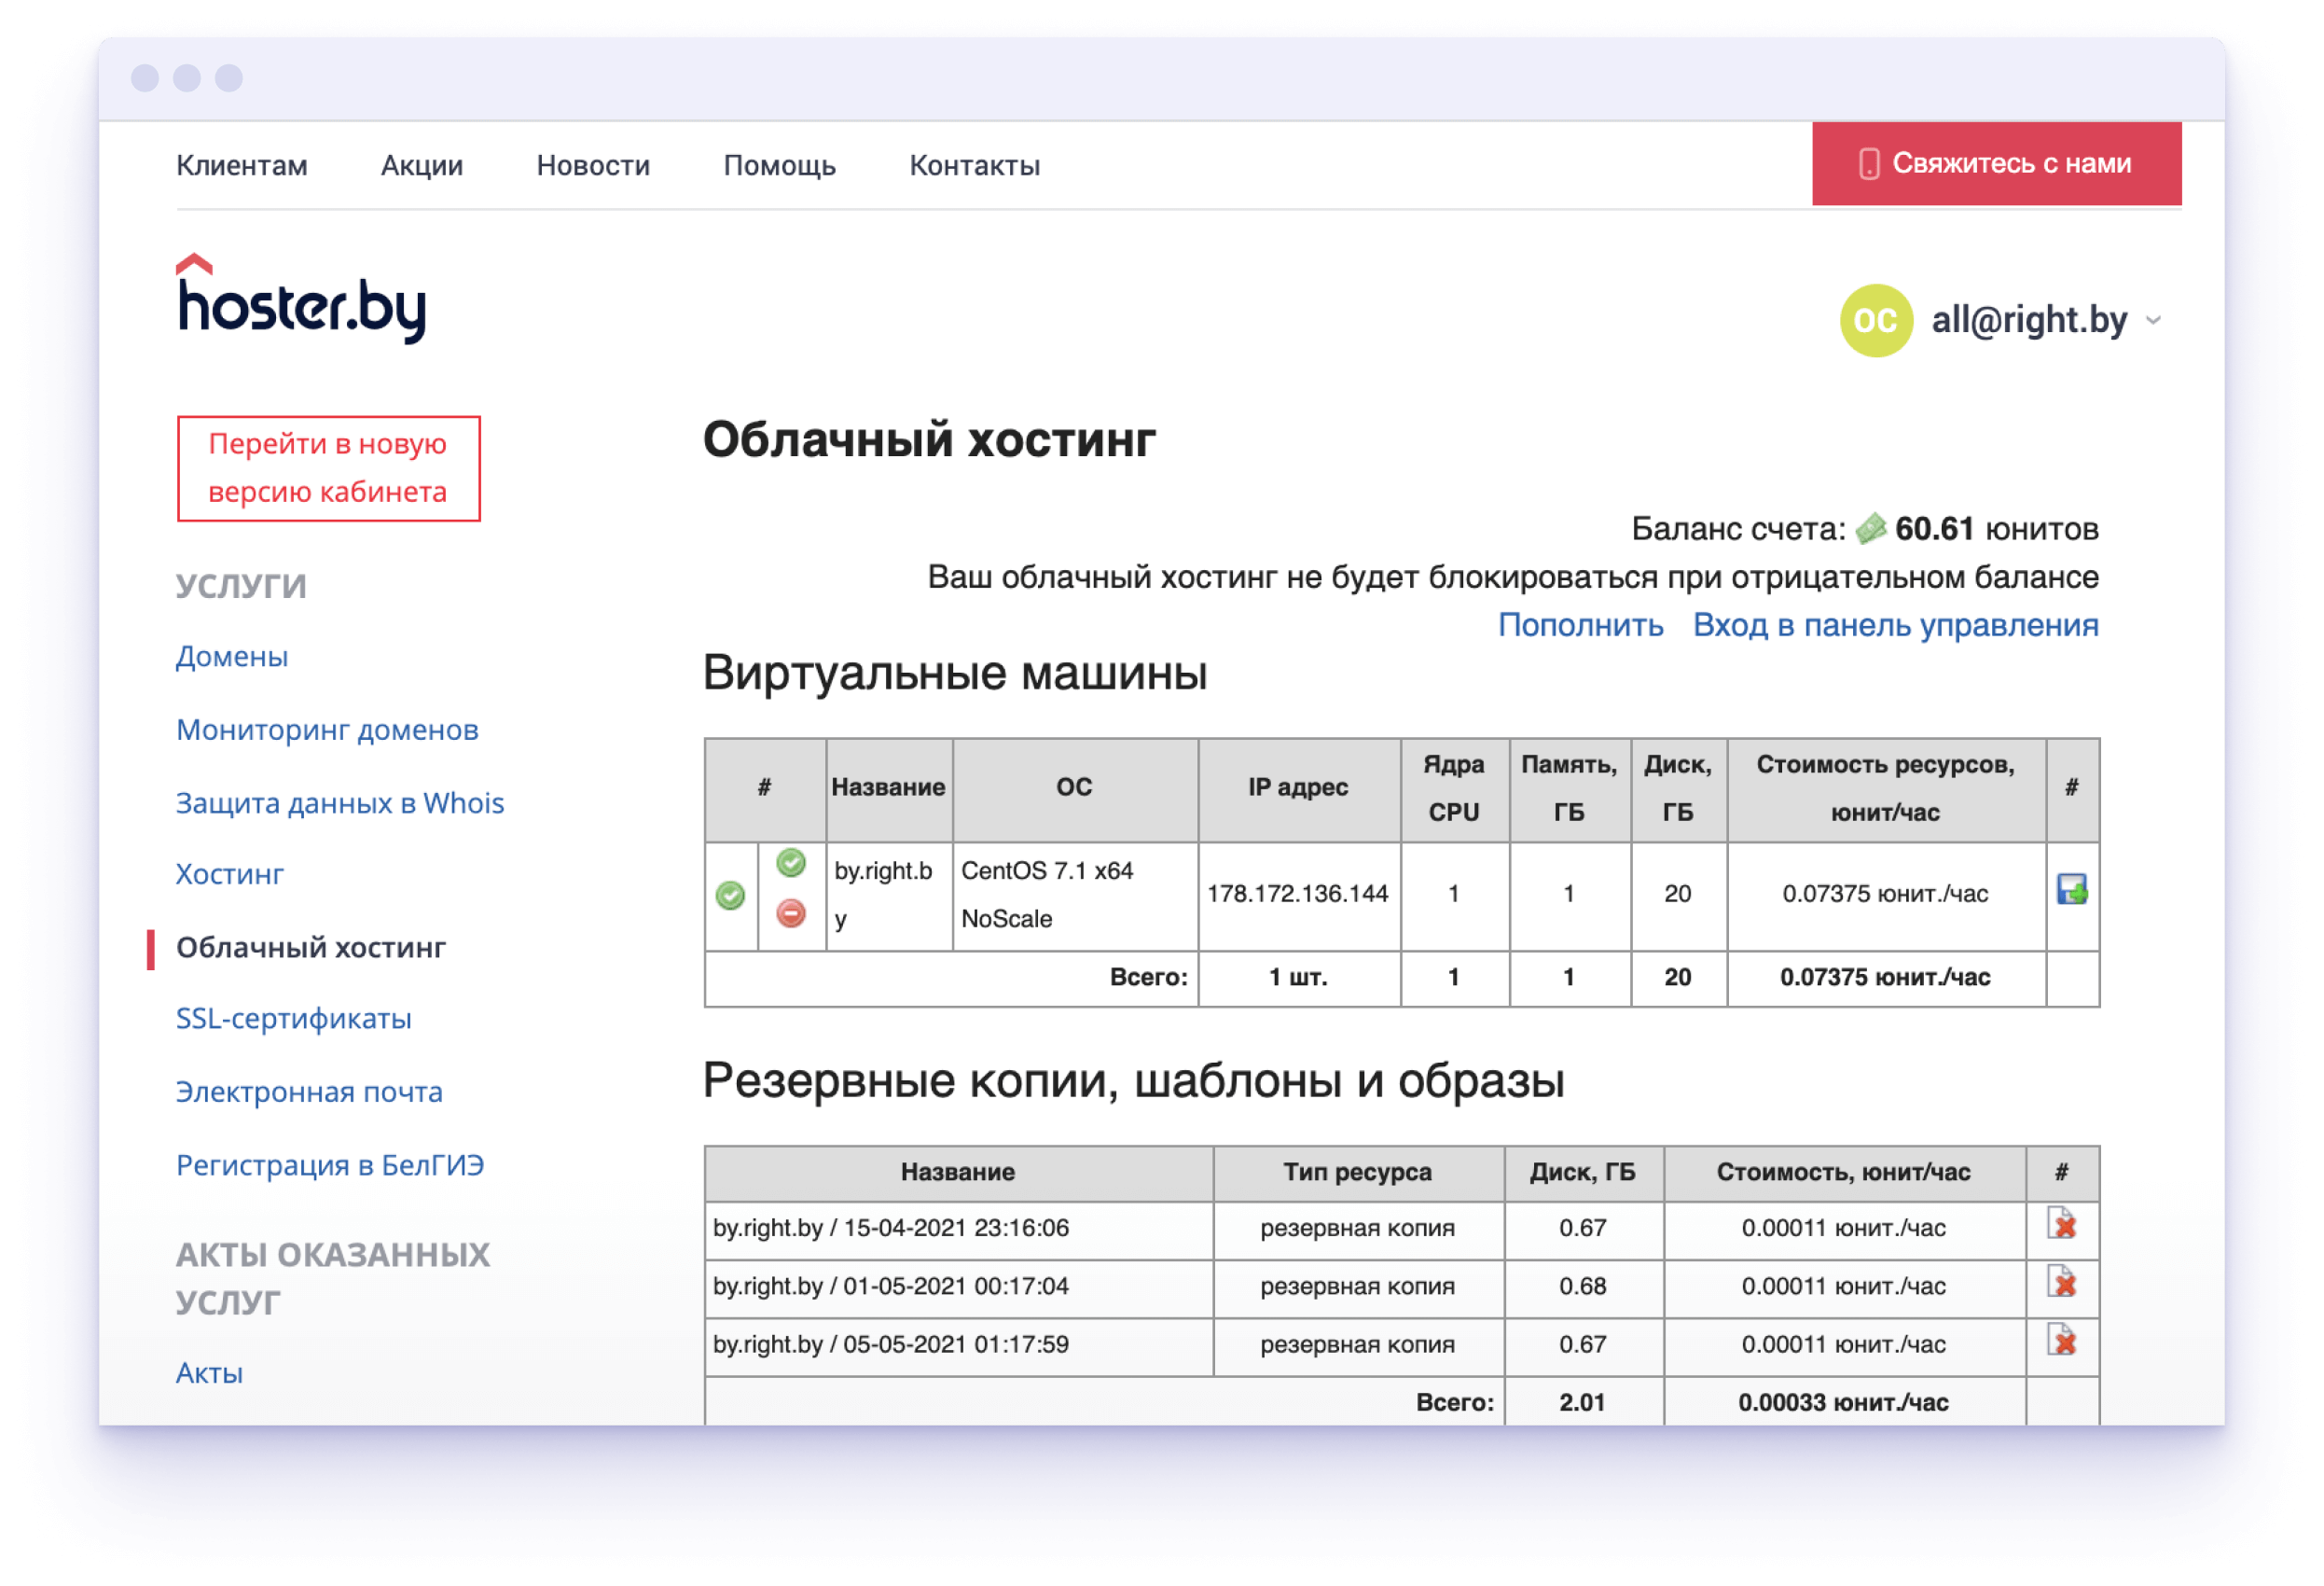
Task: Click the Свяжитесь с нами button
Action: point(1996,164)
